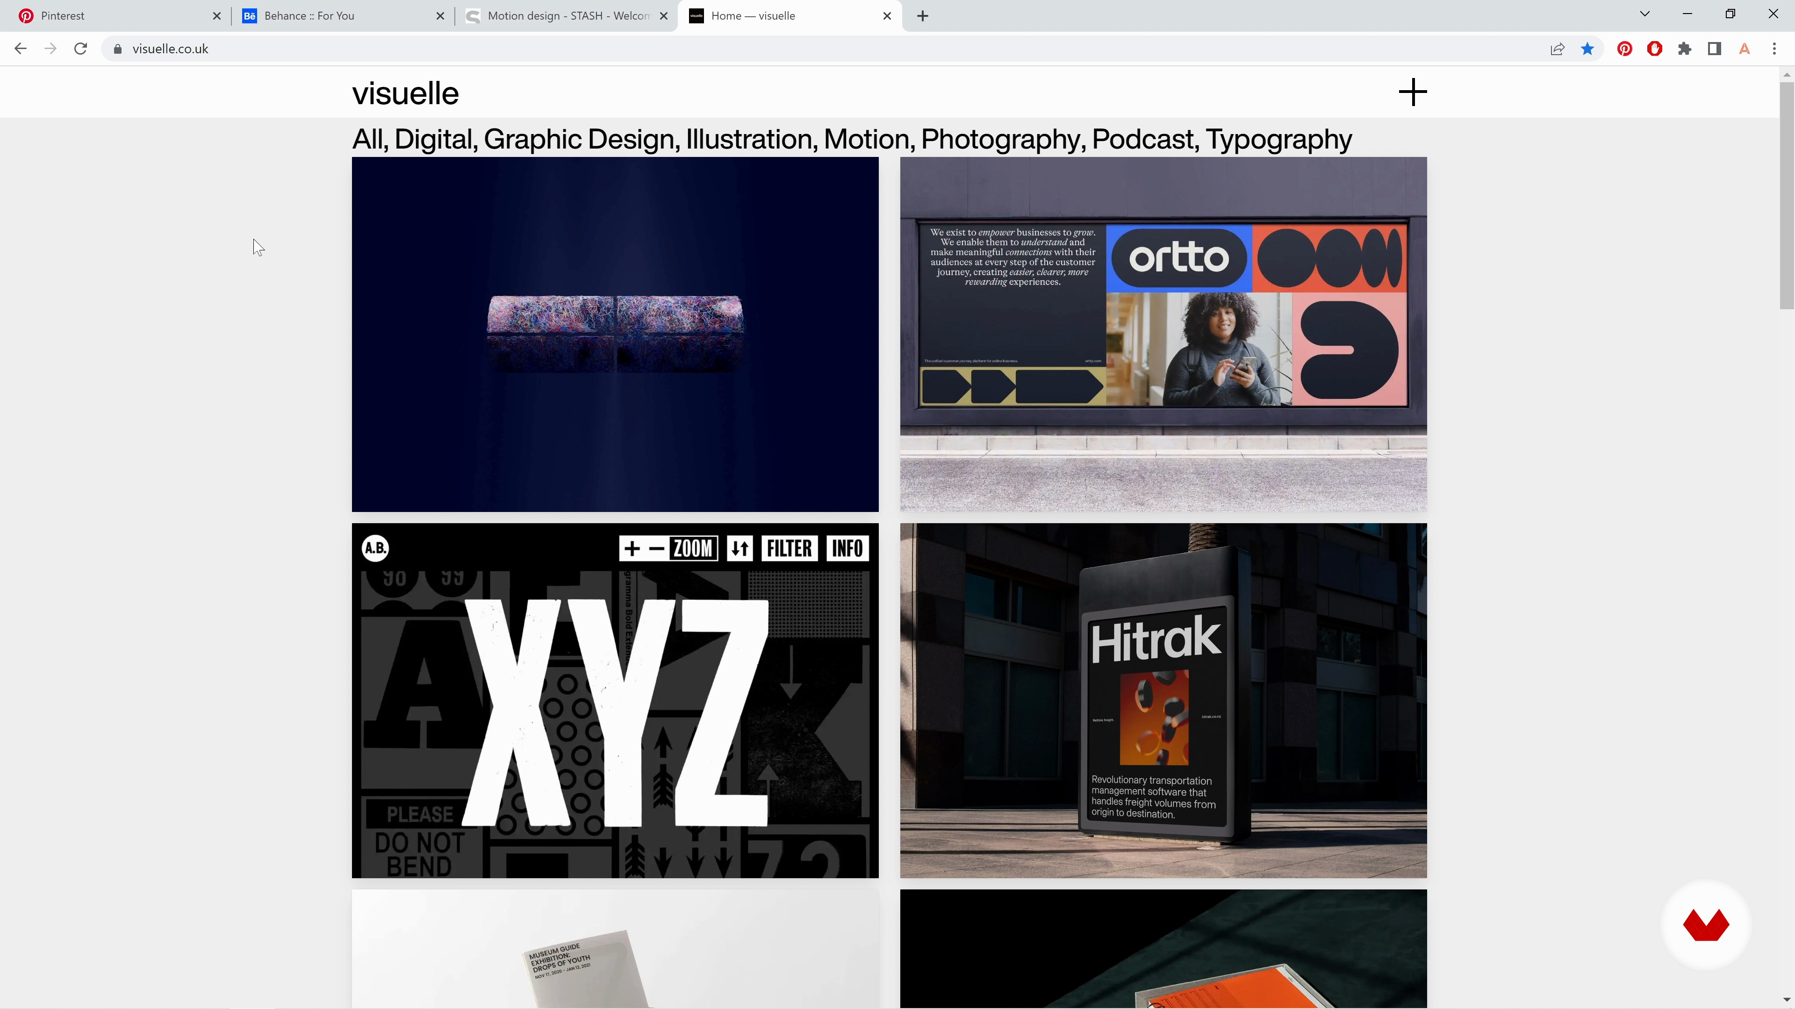Close the Pinterest tab
This screenshot has width=1795, height=1009.
pos(217,16)
